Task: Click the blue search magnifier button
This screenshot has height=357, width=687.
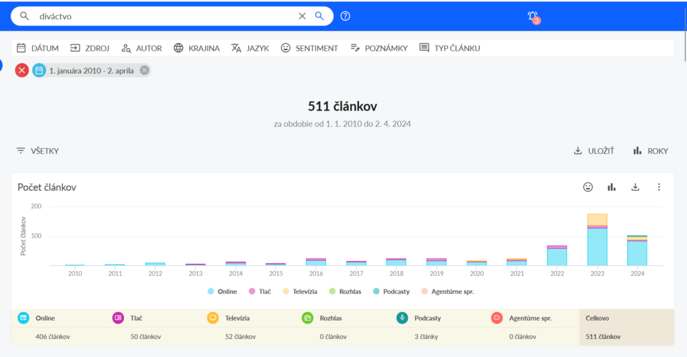Action: click(x=320, y=16)
